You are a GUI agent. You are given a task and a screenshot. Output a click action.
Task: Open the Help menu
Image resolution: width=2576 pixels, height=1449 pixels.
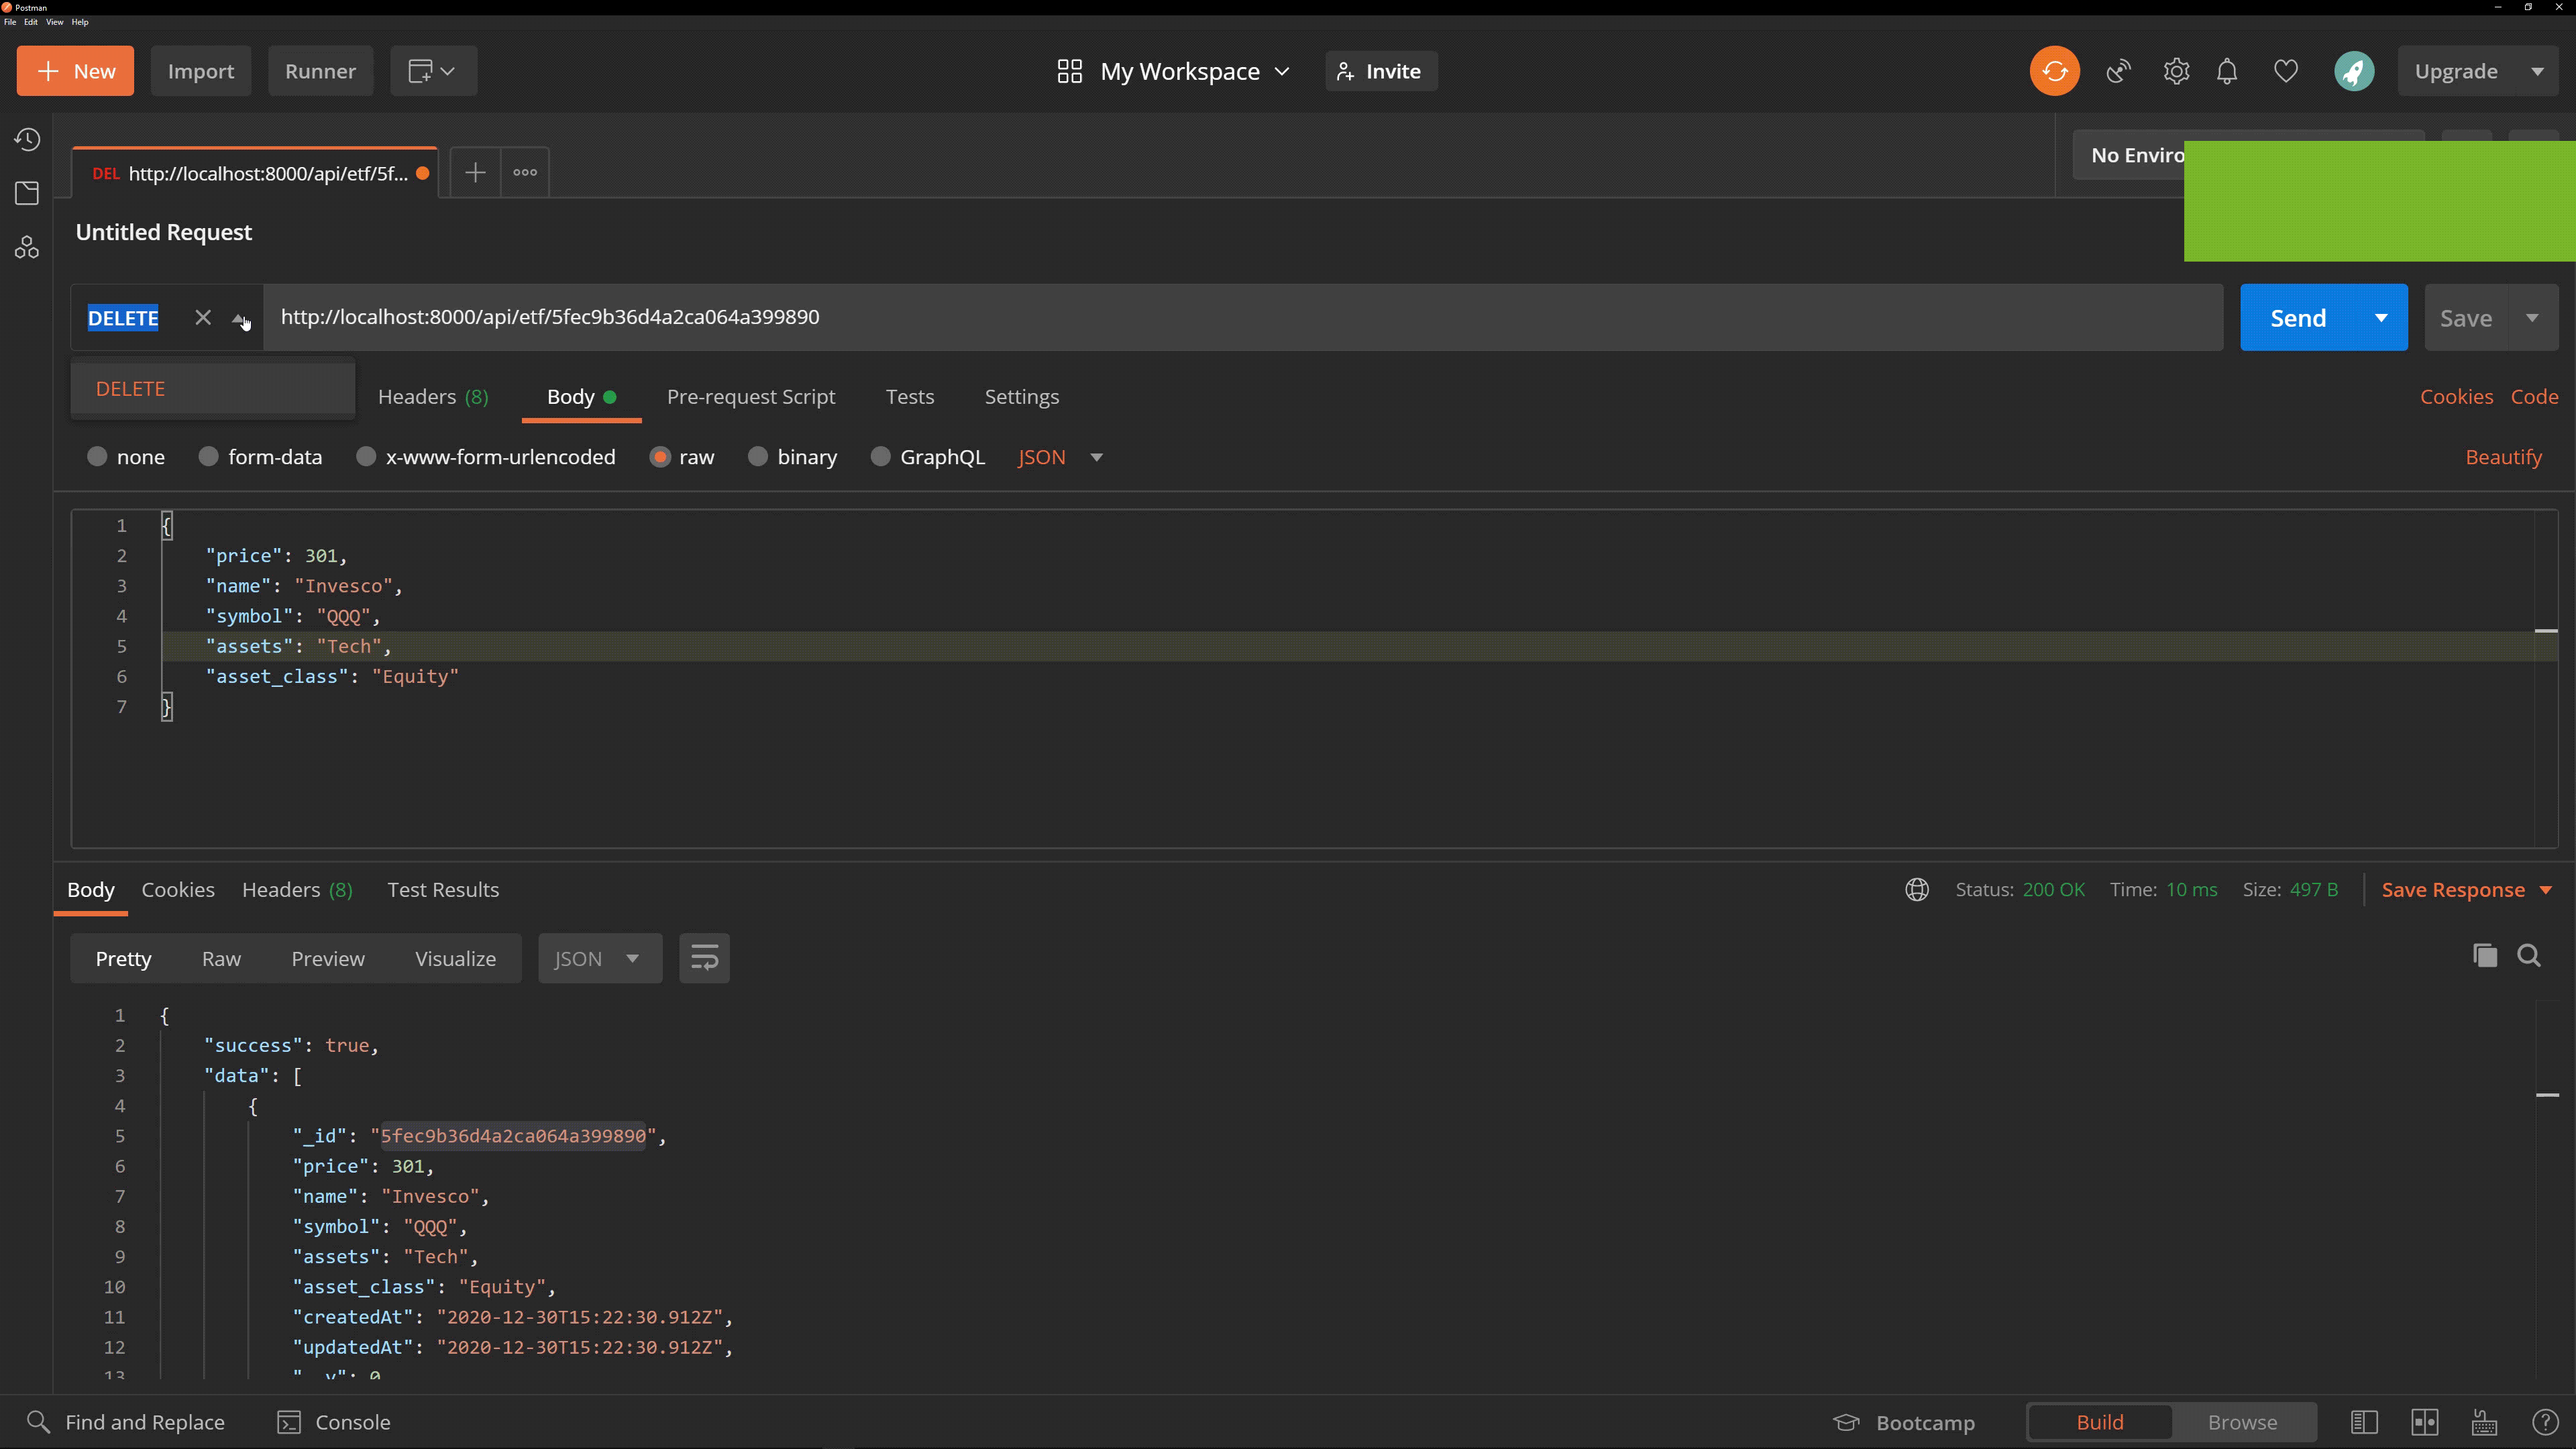(x=80, y=22)
